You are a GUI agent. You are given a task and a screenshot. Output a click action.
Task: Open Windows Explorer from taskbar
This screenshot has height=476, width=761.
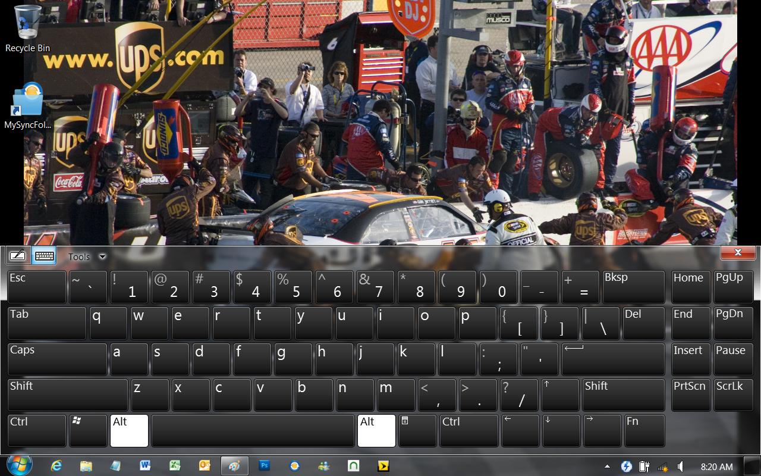[86, 466]
